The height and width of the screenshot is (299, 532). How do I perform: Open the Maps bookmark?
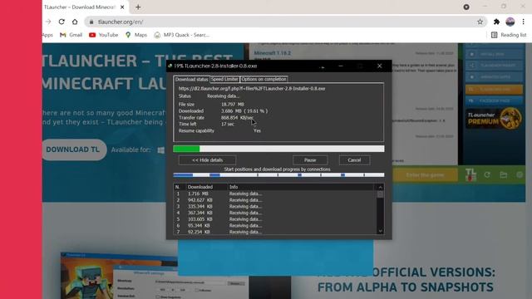pos(136,35)
